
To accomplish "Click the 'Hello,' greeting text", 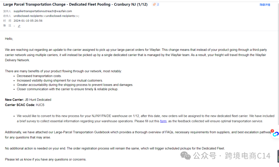I will pos(9,39).
